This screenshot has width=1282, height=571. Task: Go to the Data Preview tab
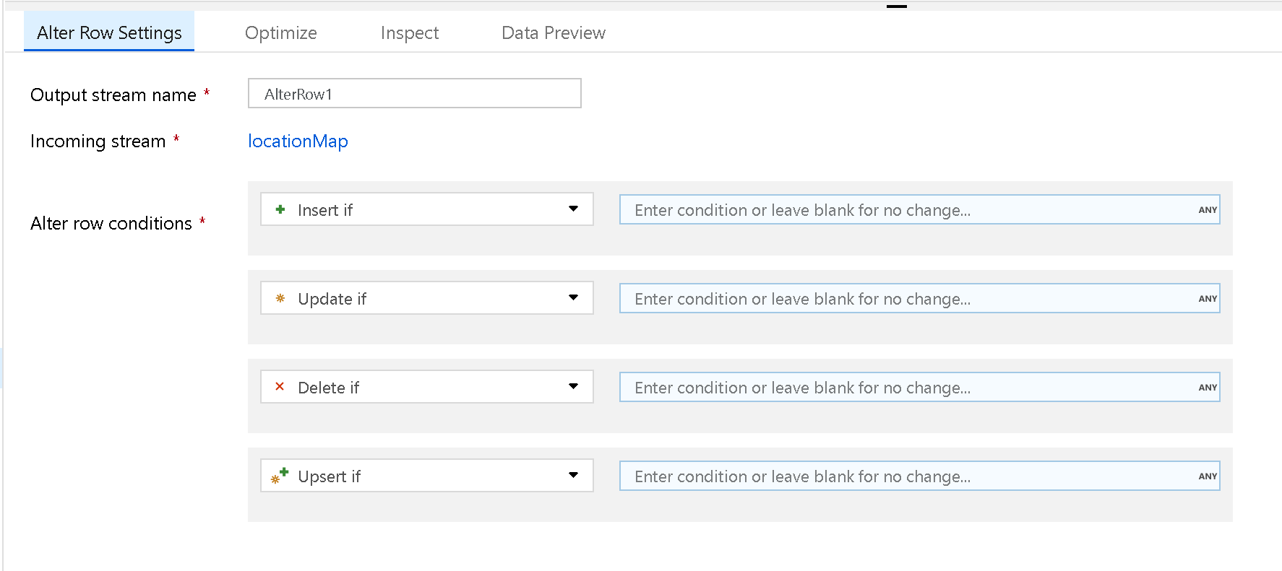coord(553,32)
